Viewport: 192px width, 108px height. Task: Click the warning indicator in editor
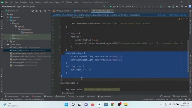click(180, 19)
